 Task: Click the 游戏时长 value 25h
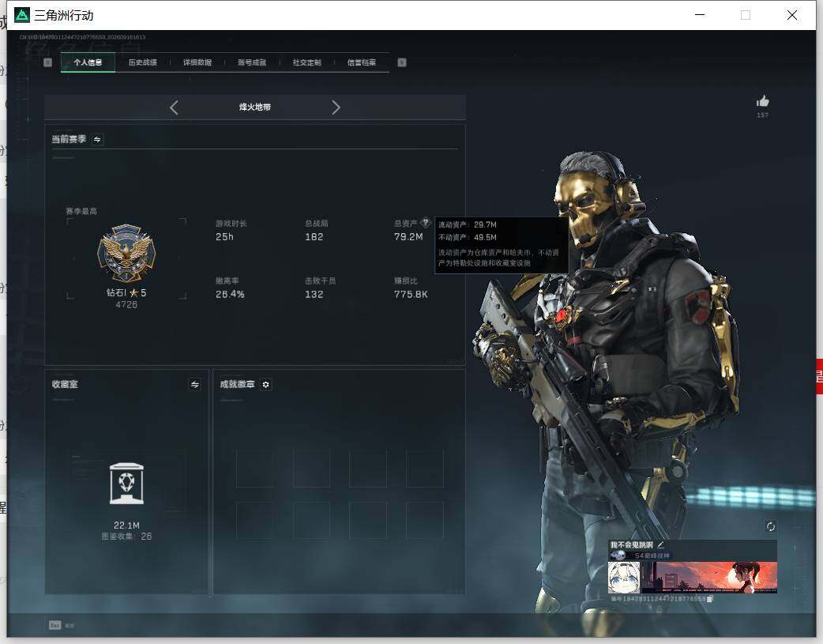pos(224,237)
